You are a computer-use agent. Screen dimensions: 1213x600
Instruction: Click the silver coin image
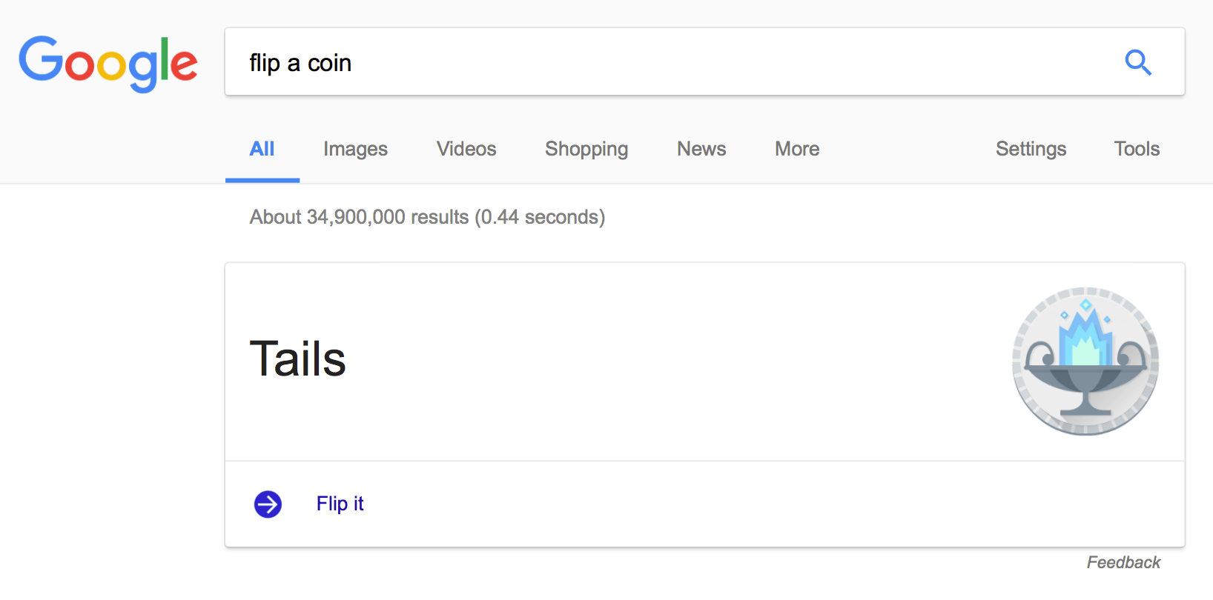(x=1085, y=361)
